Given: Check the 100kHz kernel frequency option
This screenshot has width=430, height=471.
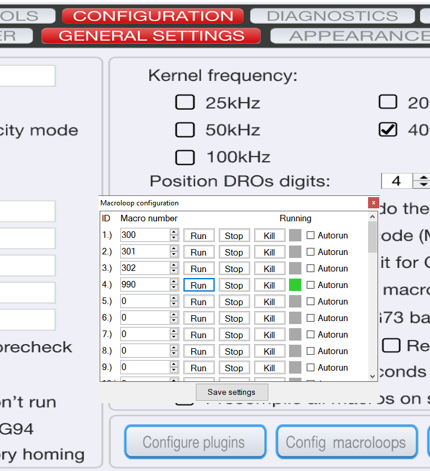Looking at the screenshot, I should pos(185,157).
